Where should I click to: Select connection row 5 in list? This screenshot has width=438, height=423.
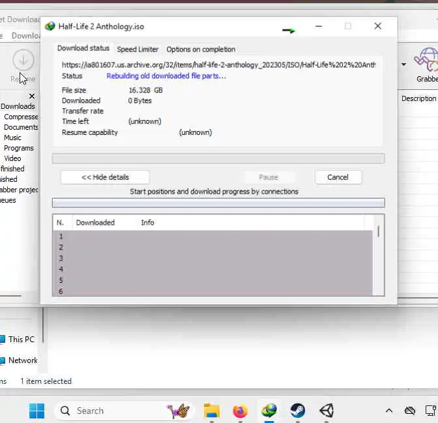pos(212,280)
